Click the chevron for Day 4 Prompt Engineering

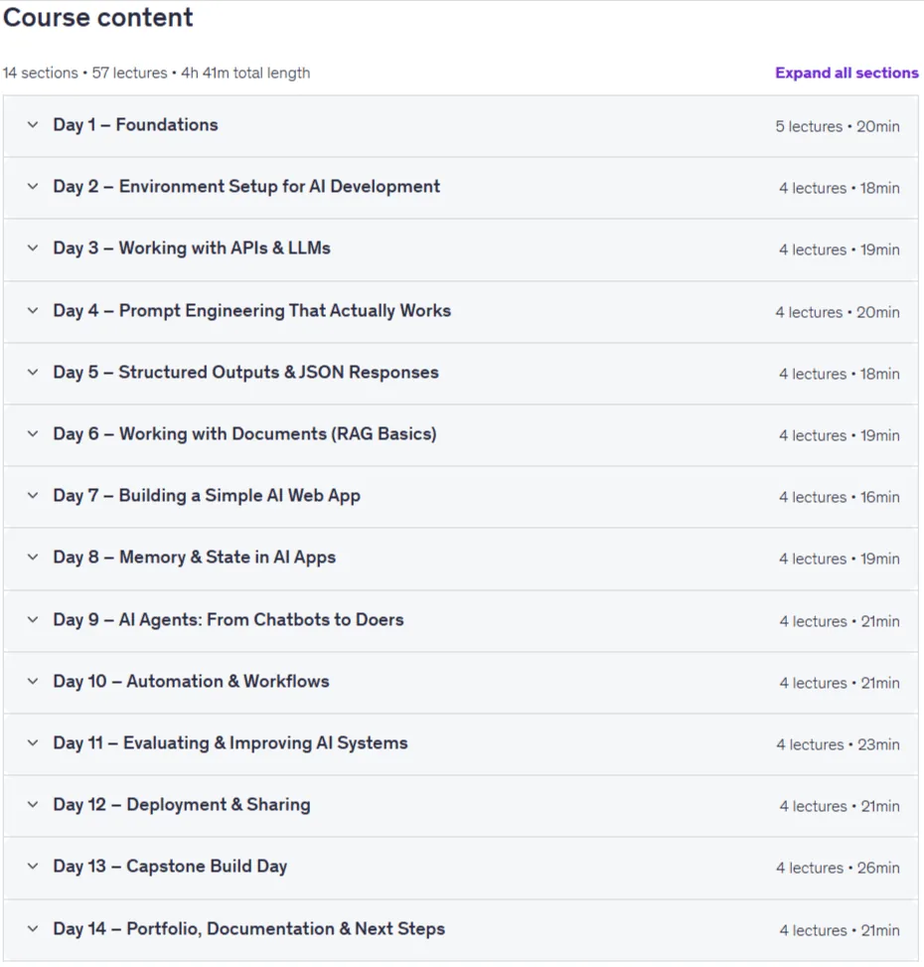pos(33,310)
